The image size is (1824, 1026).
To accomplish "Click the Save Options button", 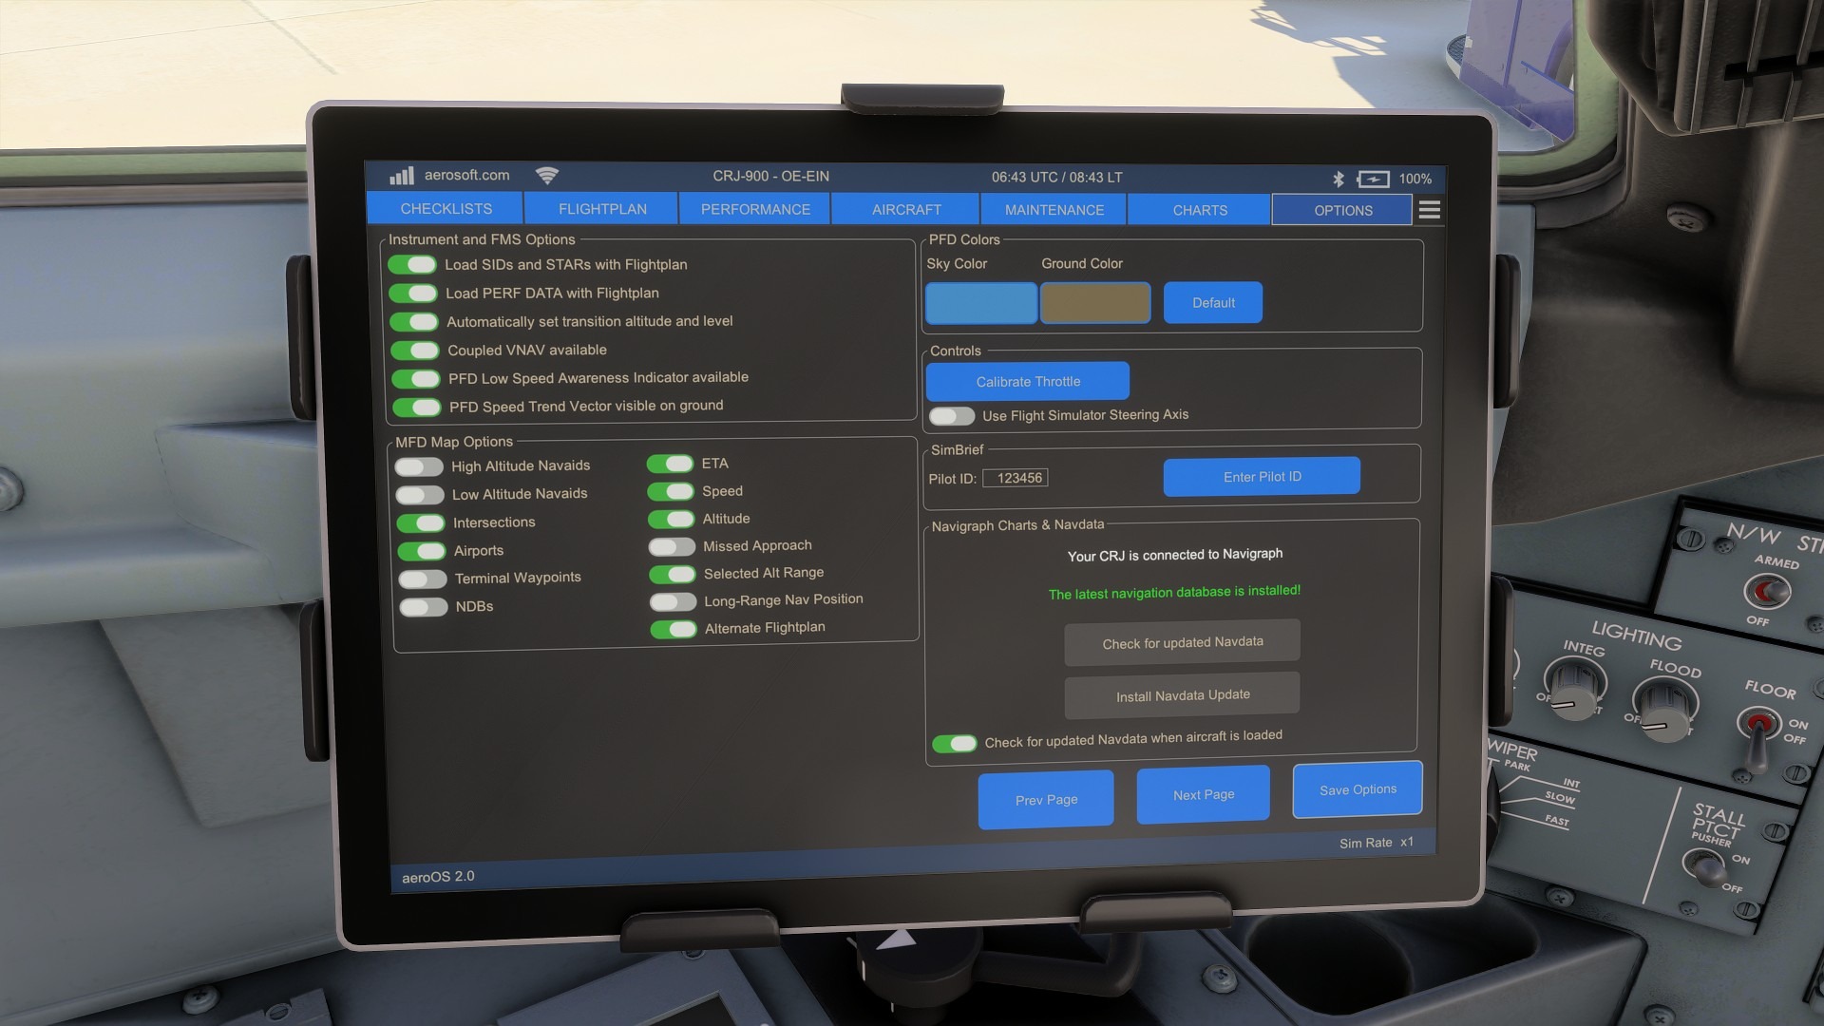I will [x=1357, y=789].
